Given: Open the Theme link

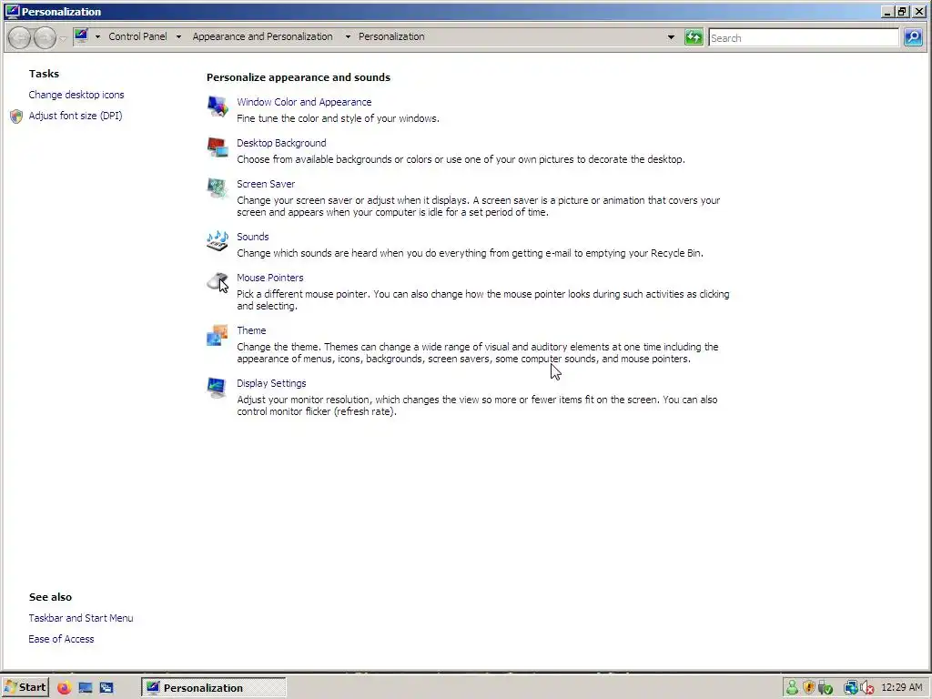Looking at the screenshot, I should click(x=251, y=330).
